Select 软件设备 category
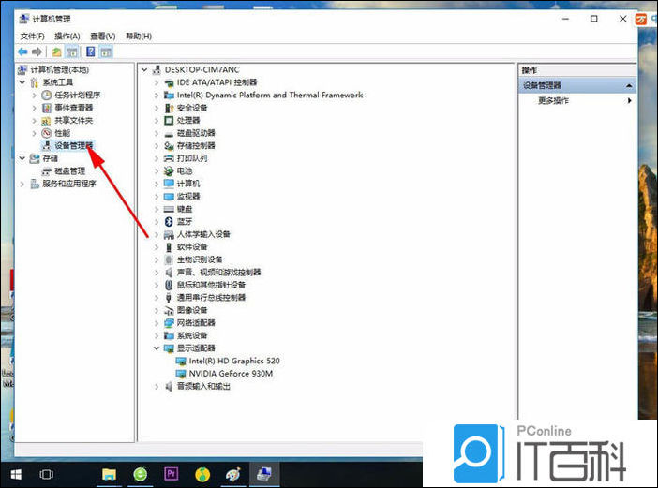This screenshot has height=488, width=658. pos(192,247)
